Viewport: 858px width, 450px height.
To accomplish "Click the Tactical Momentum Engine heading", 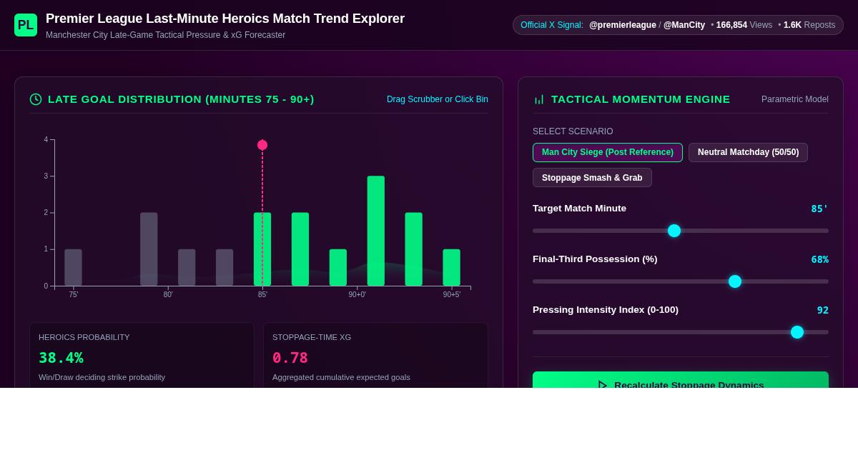I will point(641,99).
